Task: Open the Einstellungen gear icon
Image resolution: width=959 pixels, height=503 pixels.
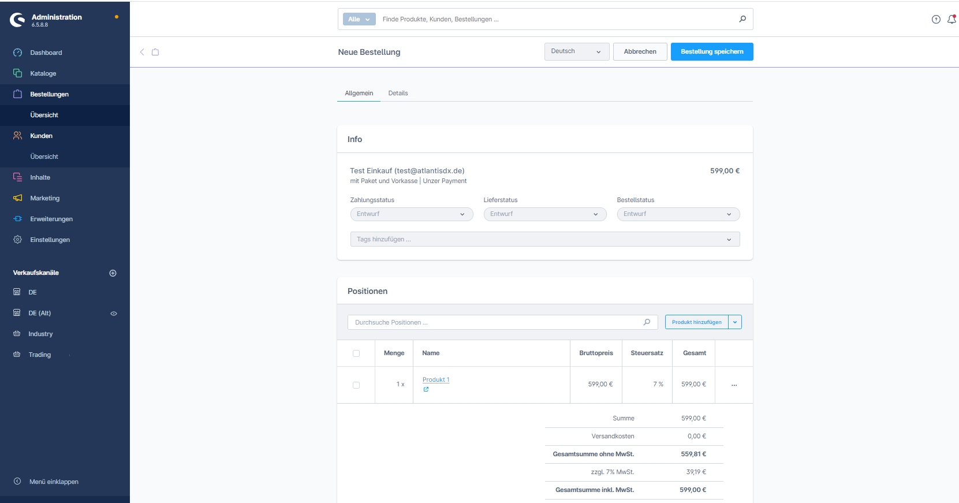Action: 17,240
